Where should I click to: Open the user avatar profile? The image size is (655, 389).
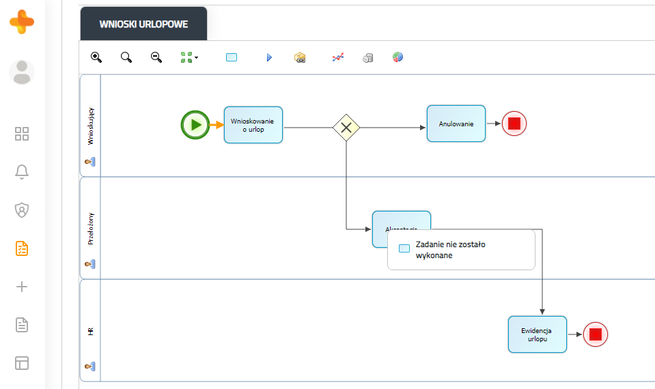[x=22, y=72]
